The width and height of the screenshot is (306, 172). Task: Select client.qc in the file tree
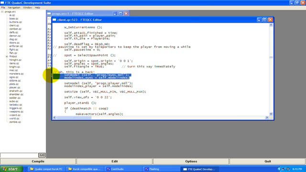click(x=14, y=25)
